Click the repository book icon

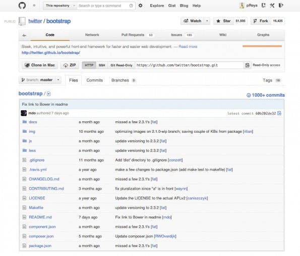tap(22, 21)
